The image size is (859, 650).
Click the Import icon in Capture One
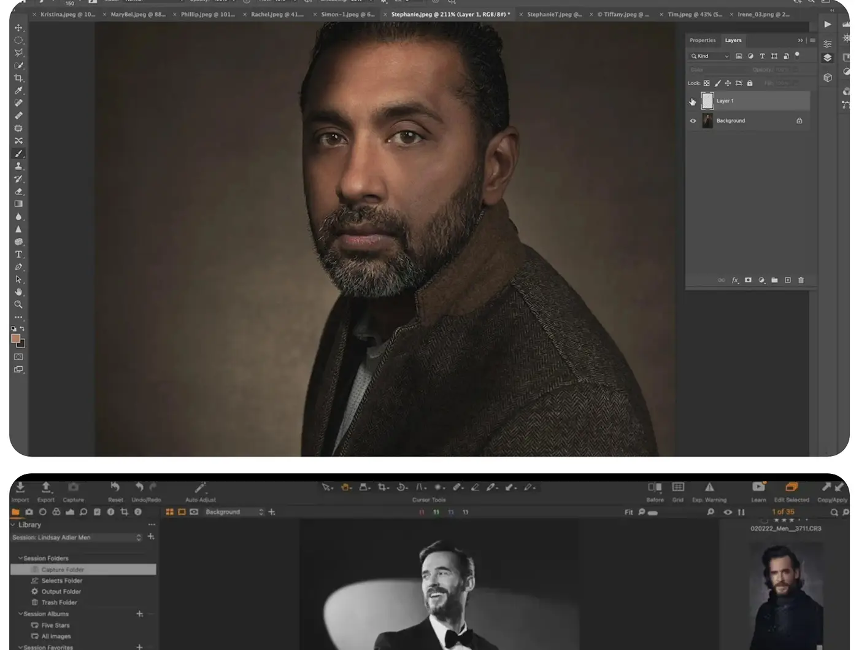[x=20, y=491]
